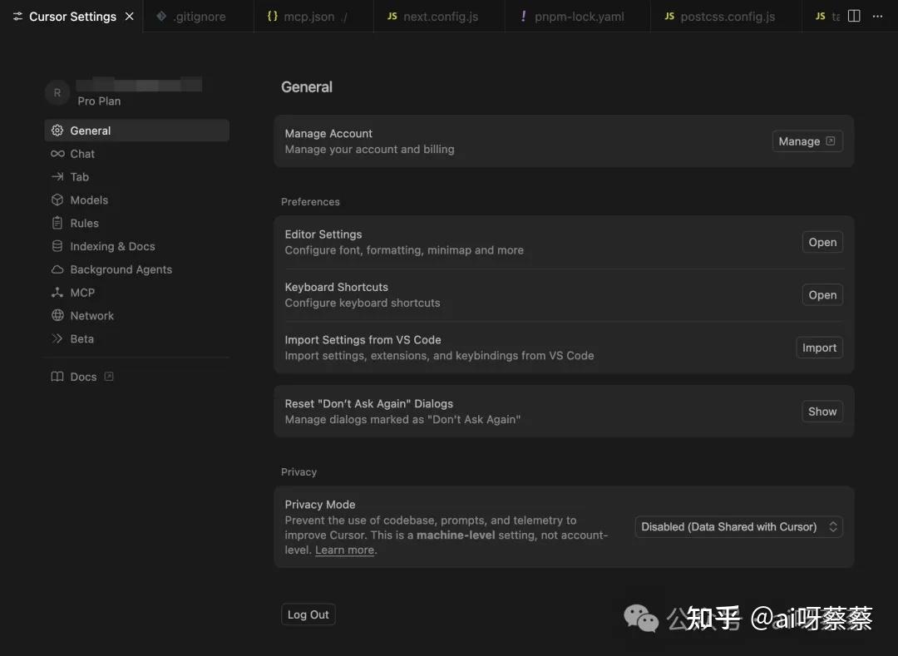
Task: Open the Models settings section
Action: click(x=89, y=200)
